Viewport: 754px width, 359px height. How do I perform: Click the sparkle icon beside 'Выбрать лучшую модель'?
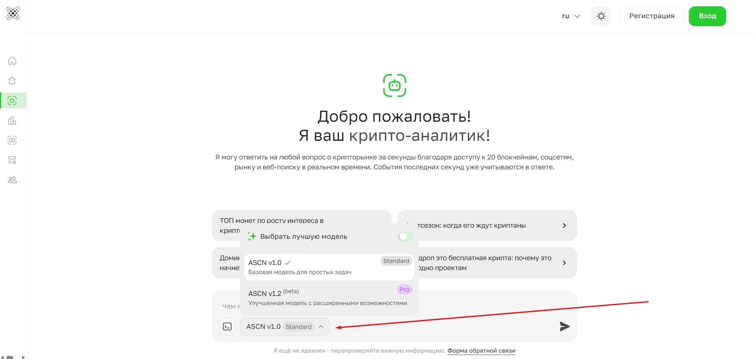tap(252, 236)
